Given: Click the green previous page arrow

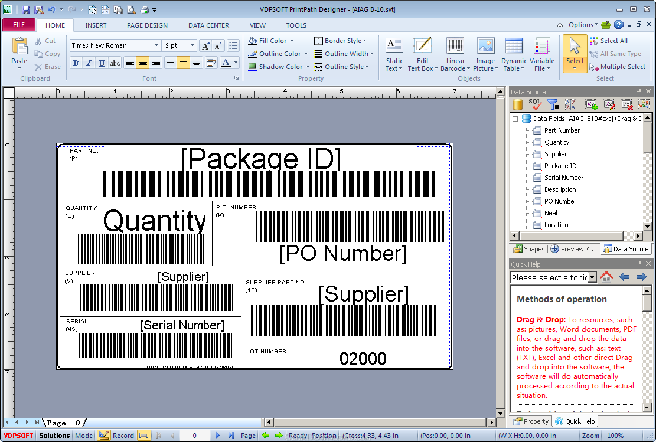Looking at the screenshot, I should click(x=265, y=436).
